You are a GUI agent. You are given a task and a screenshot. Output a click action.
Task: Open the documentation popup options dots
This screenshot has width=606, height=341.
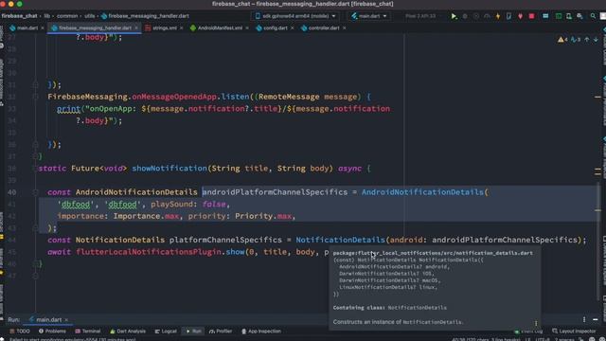[536, 323]
